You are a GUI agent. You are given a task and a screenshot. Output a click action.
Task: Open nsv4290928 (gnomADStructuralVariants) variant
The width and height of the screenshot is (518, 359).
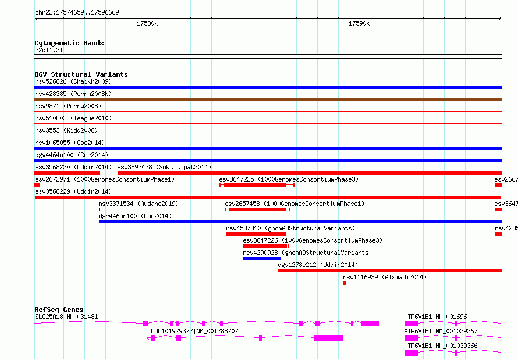coord(307,253)
